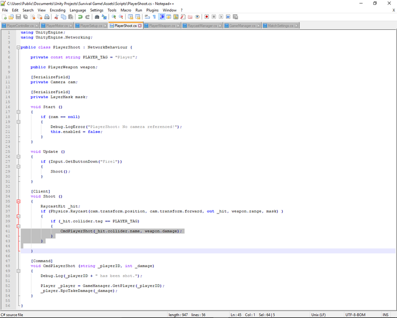This screenshot has height=318, width=397.
Task: Collapse the CmdPlayerShot fold on line 49
Action: (x=18, y=271)
